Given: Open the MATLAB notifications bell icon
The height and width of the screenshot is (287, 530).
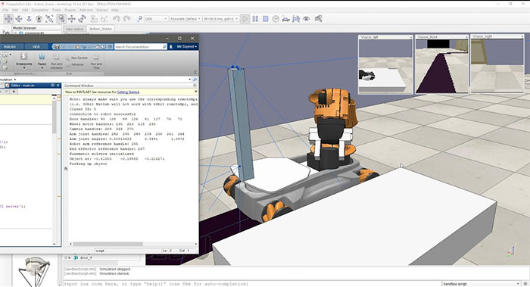Looking at the screenshot, I should (171, 47).
